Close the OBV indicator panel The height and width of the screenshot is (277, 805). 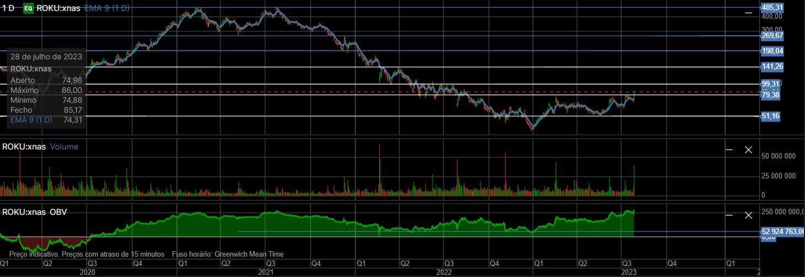pos(748,215)
